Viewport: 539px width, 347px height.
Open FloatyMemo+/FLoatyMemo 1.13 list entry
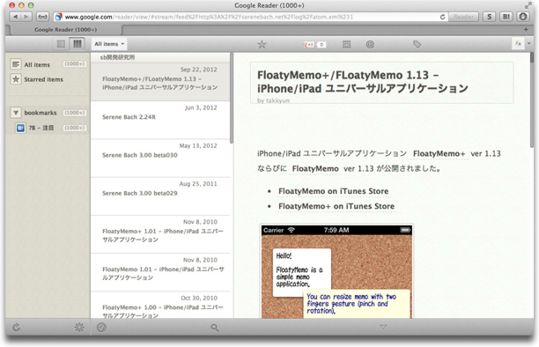pyautogui.click(x=160, y=82)
